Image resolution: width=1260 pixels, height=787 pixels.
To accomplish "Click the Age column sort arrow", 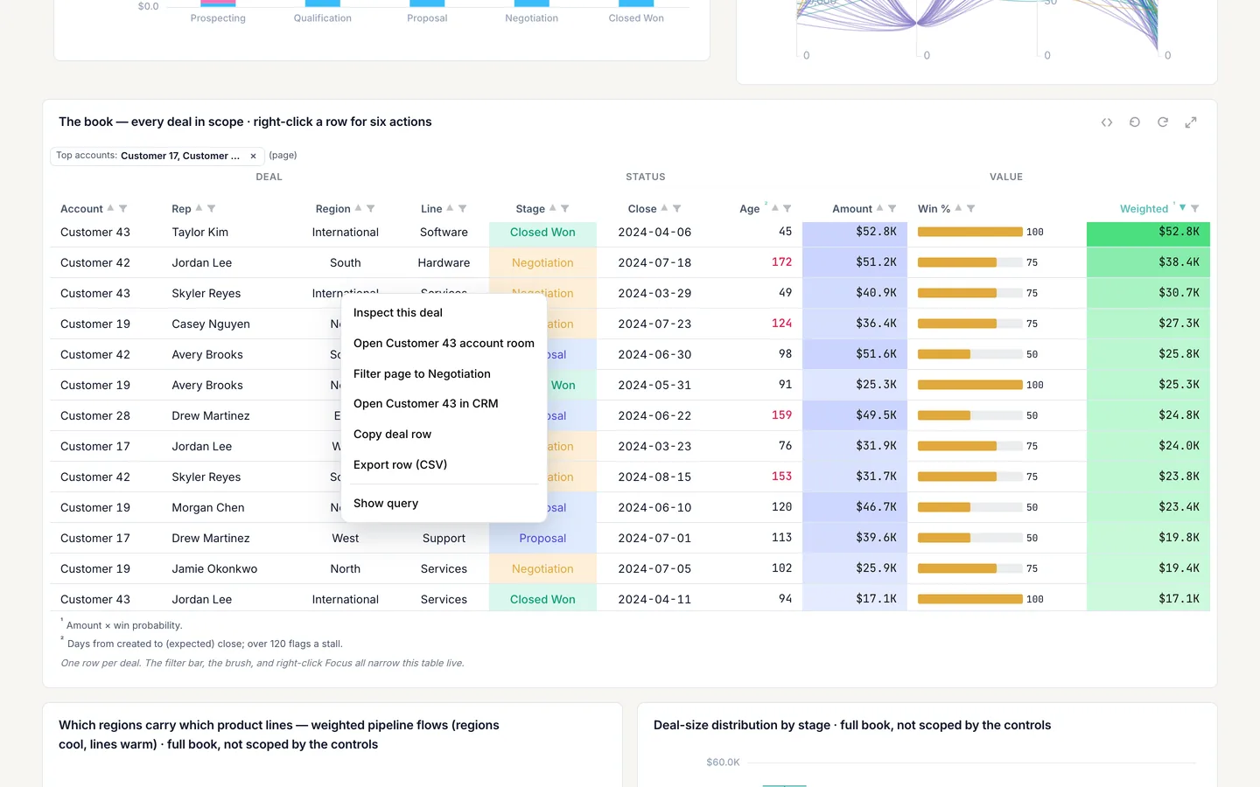I will (774, 208).
